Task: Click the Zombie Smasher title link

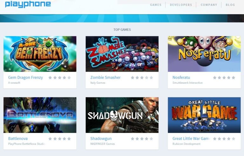Action: click(105, 77)
